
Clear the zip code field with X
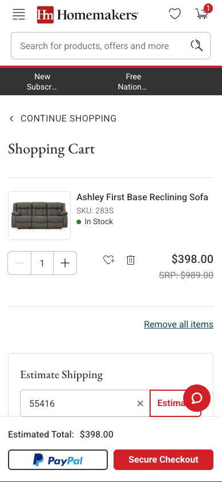(140, 403)
